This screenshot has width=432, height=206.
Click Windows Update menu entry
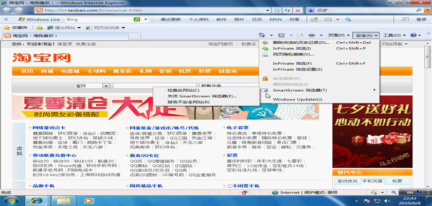click(x=297, y=99)
